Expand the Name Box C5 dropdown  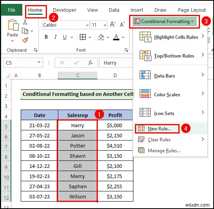39,63
